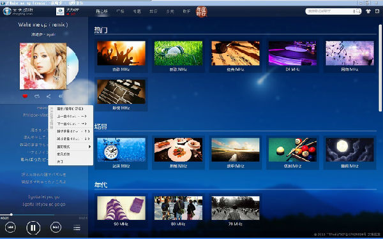
Task: Toggle the repeat/loop mode icon under album cover
Action: coord(37,96)
